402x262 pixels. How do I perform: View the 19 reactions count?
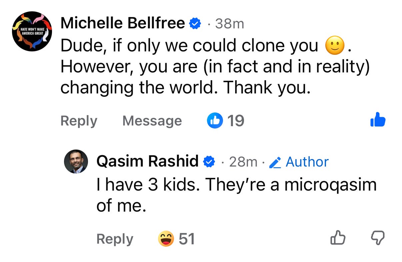[x=236, y=120]
